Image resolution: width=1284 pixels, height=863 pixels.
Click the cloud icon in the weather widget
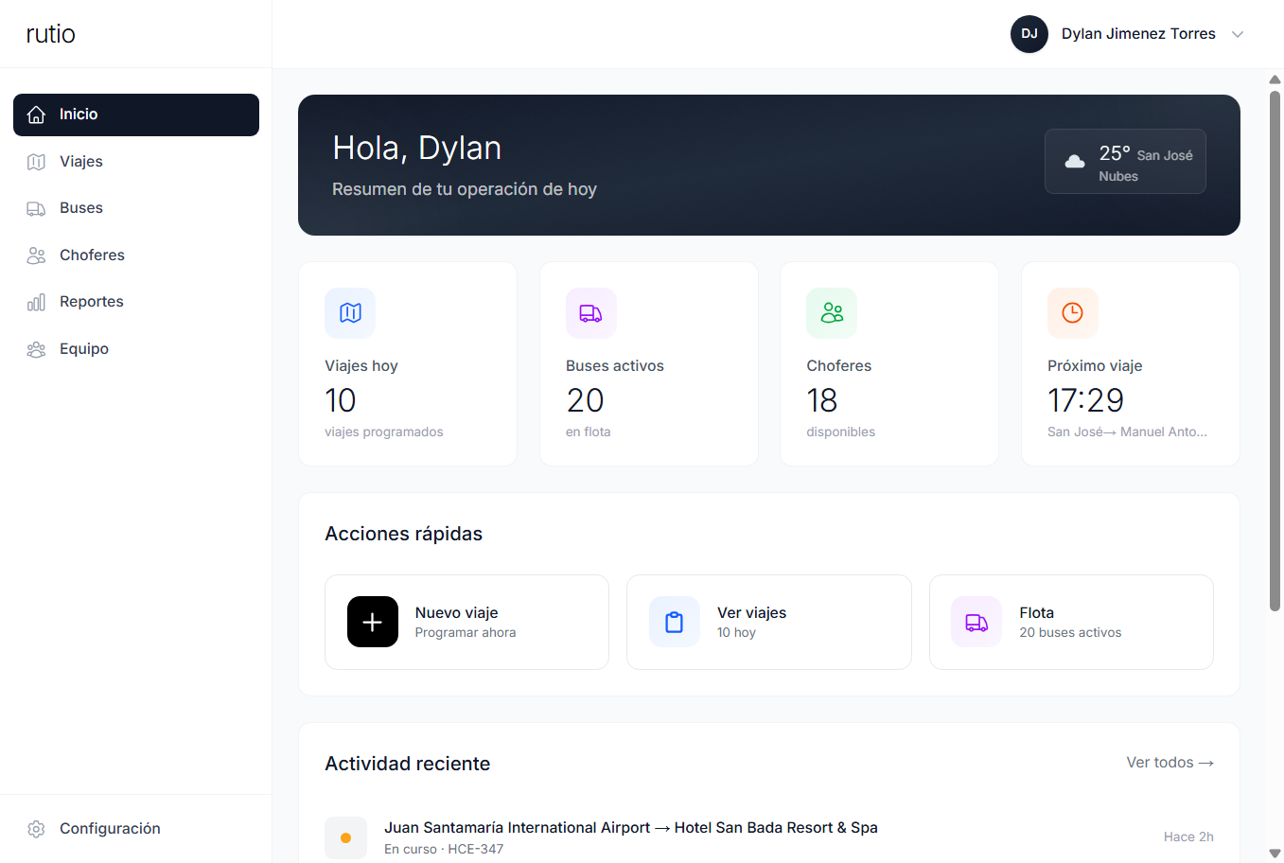(x=1074, y=161)
